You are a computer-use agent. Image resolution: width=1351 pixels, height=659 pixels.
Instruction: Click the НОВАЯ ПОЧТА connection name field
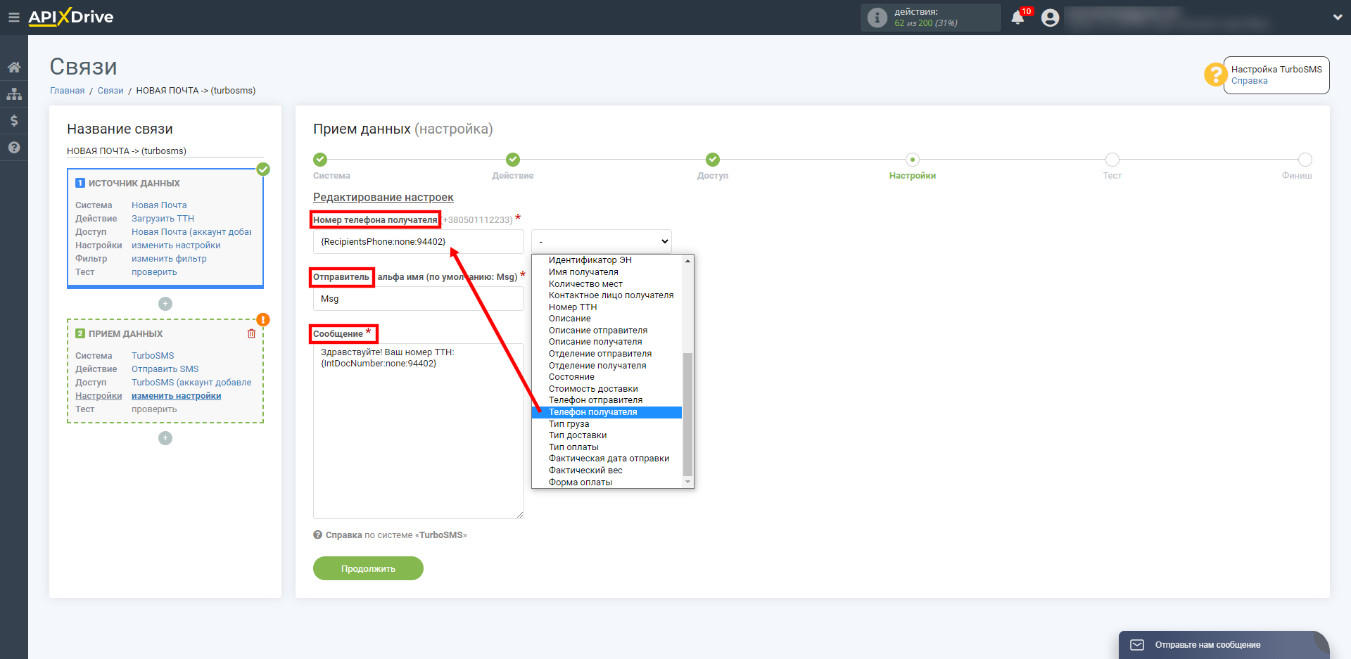point(165,151)
